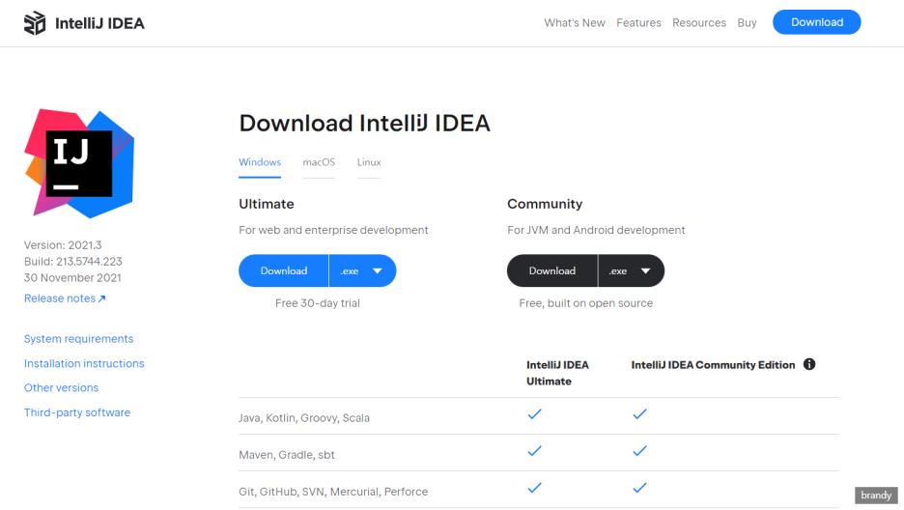Click 'For JVM and Android development' text
904x510 pixels.
596,230
